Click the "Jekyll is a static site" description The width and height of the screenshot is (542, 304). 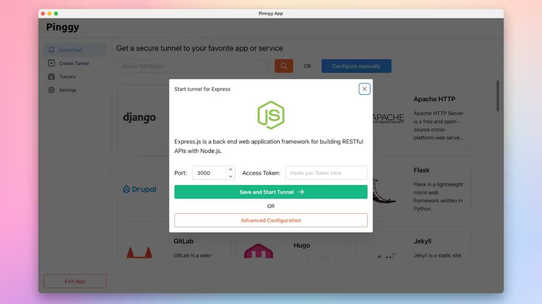437,256
